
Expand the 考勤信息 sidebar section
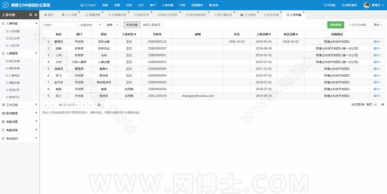[x=19, y=130]
